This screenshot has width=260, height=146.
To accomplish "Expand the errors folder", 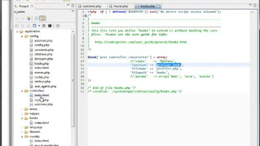I will pos(22,109).
